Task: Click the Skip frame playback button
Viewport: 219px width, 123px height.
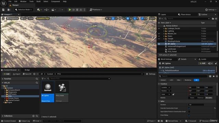Action: tap(74, 10)
